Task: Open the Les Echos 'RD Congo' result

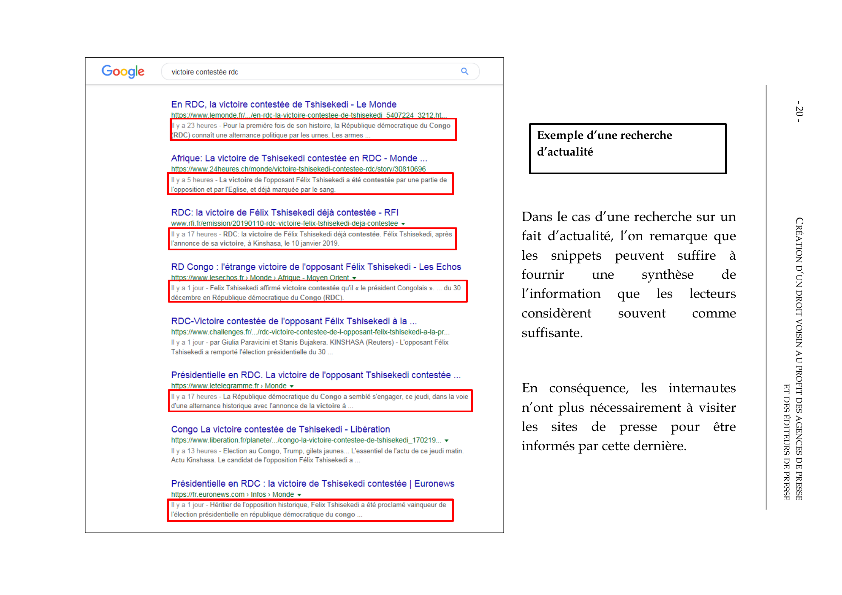Action: pos(316,266)
